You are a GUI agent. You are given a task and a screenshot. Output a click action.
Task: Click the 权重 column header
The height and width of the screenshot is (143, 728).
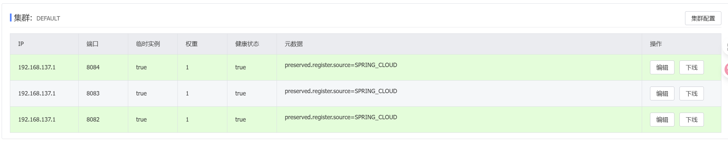click(x=192, y=44)
